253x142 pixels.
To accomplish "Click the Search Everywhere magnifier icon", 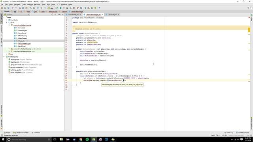I will 248,8.
